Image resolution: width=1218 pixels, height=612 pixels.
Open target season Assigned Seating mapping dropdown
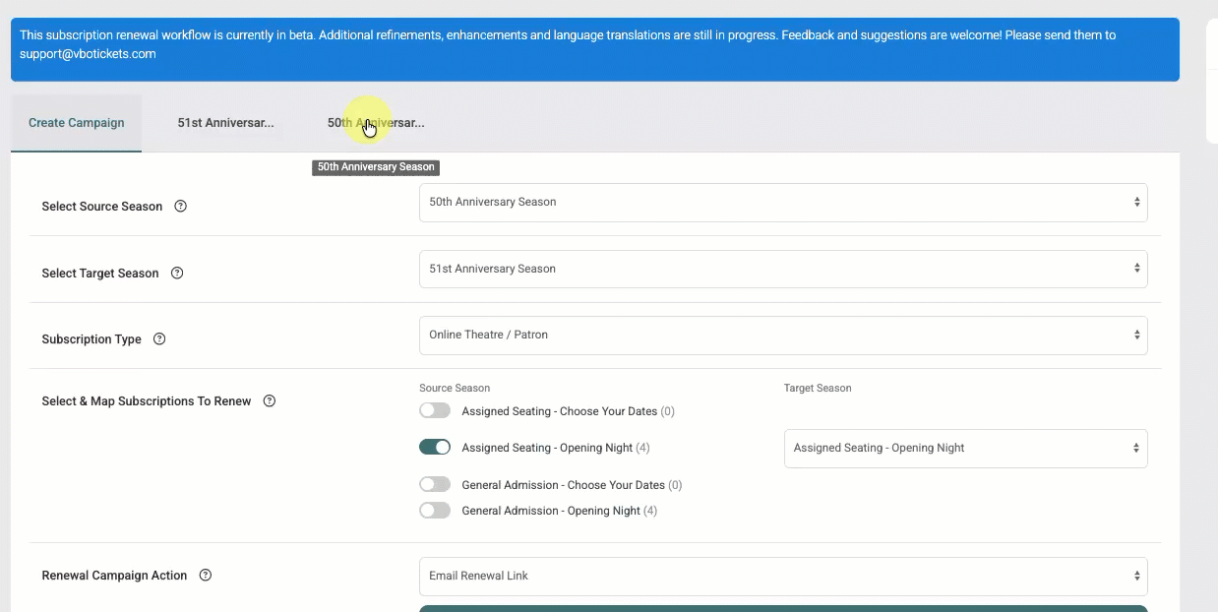point(966,448)
